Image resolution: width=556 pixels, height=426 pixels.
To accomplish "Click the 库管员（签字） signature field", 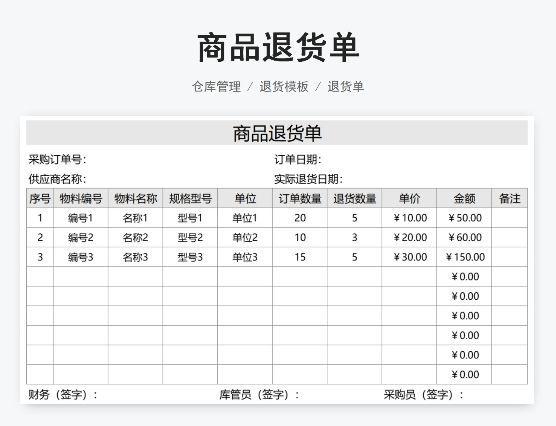I will click(259, 394).
